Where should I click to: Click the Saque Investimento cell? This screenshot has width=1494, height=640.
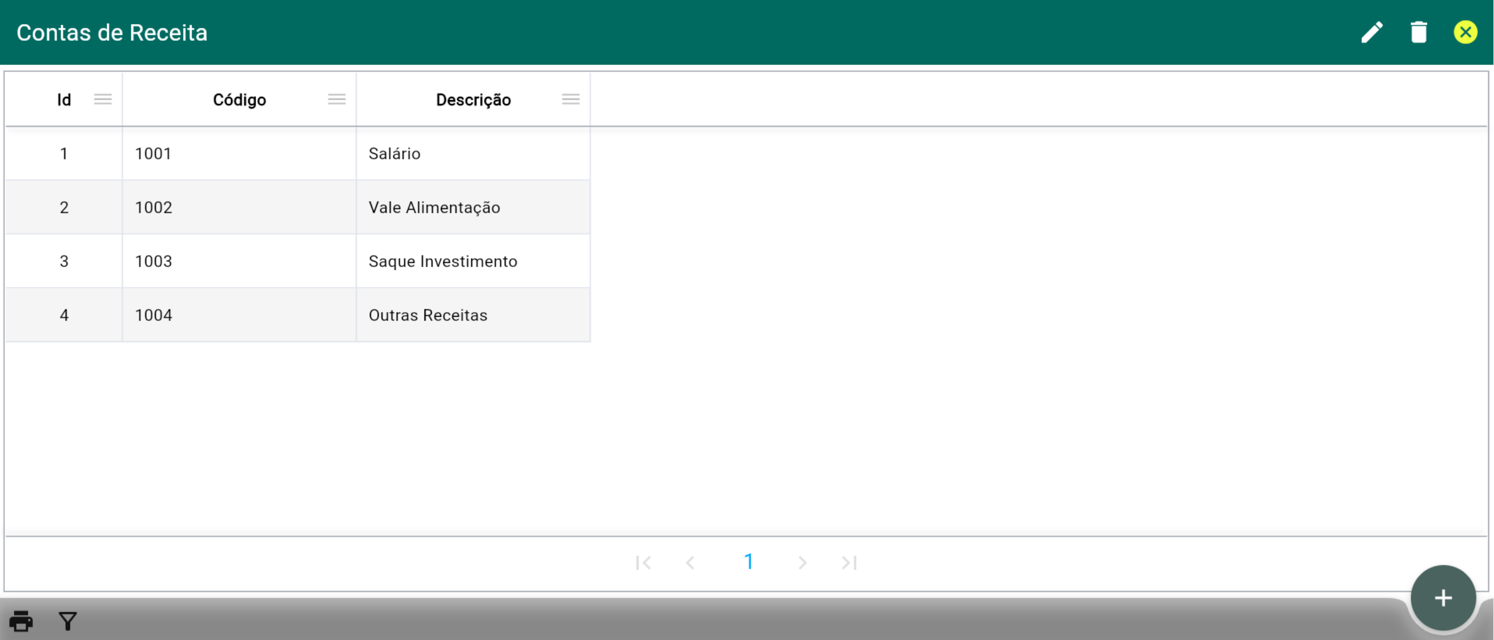pyautogui.click(x=442, y=261)
